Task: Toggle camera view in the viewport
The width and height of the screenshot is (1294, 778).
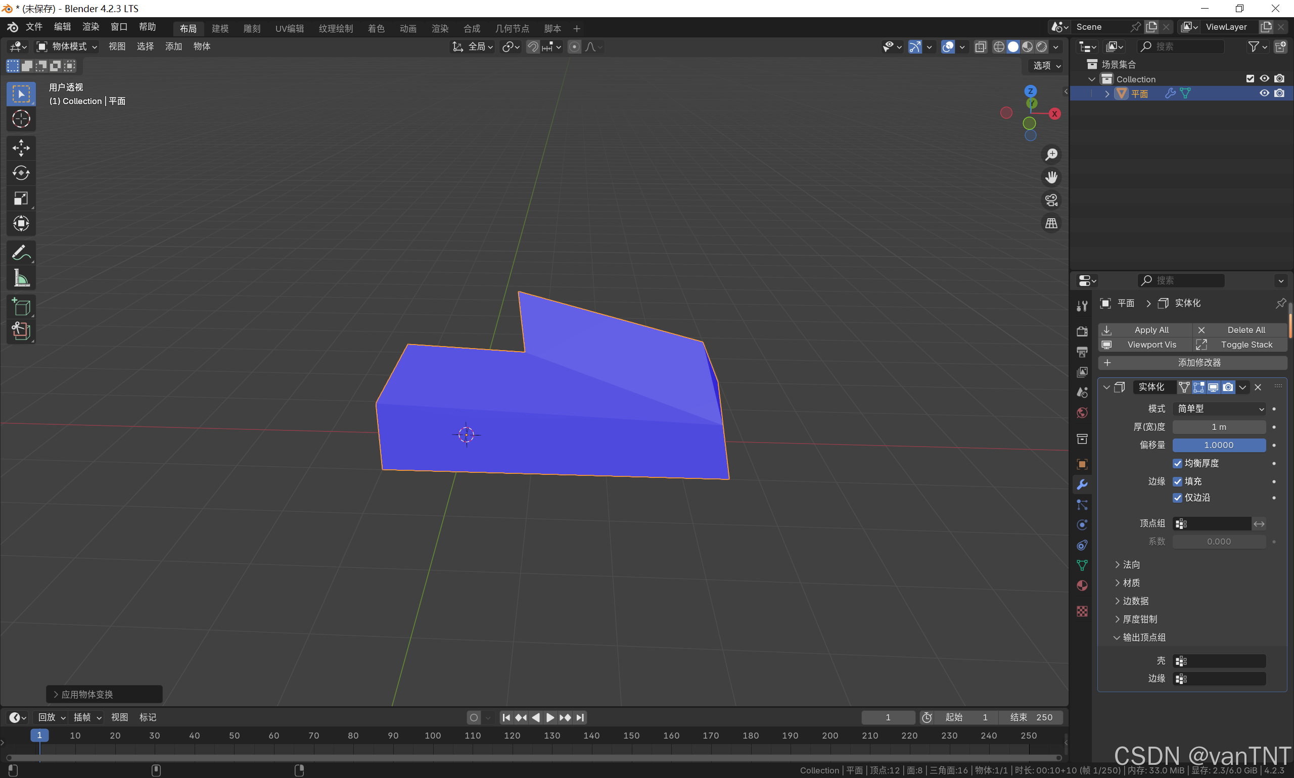Action: 1051,200
